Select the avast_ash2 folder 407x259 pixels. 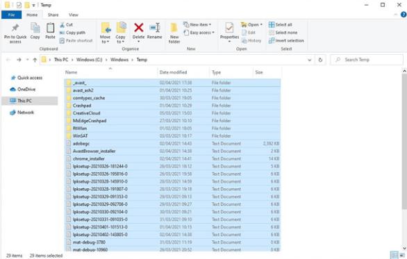(x=172, y=90)
